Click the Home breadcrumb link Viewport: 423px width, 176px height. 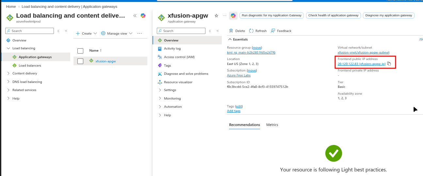[x=11, y=7]
